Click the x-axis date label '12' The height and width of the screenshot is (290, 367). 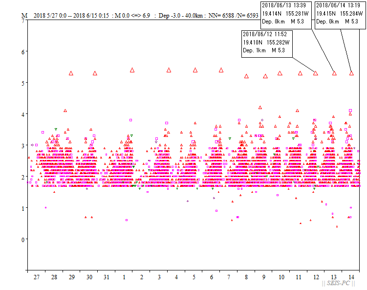[316, 277]
